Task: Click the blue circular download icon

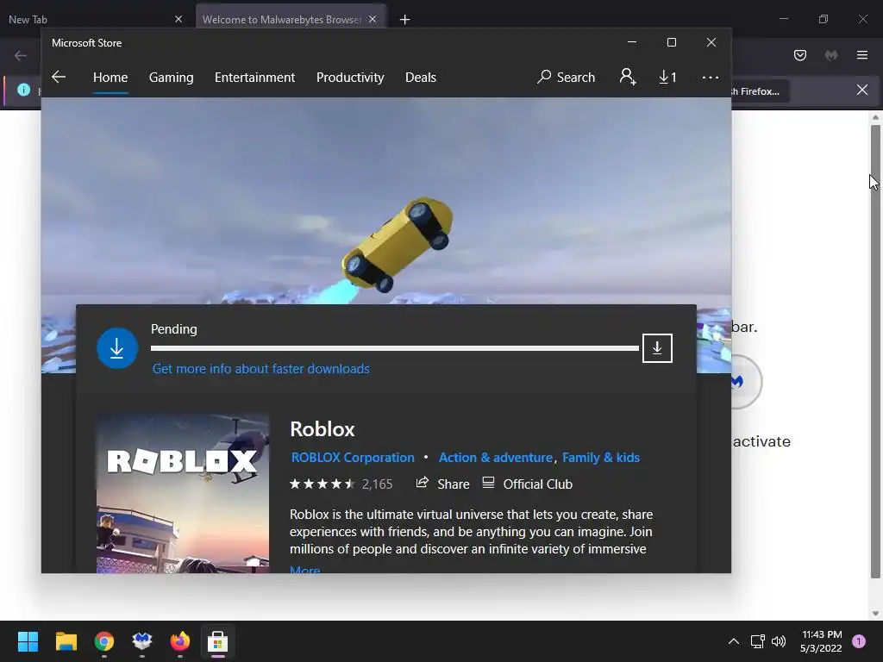Action: pos(117,348)
